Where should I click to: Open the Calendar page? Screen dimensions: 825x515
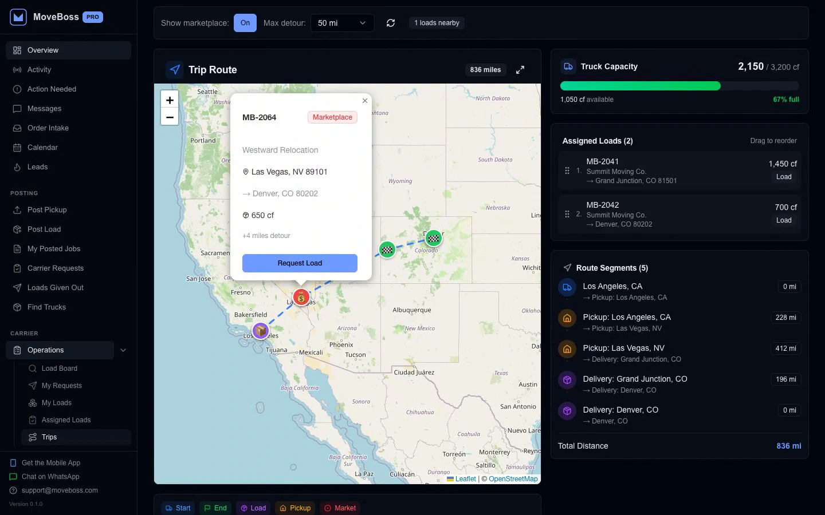coord(68,148)
